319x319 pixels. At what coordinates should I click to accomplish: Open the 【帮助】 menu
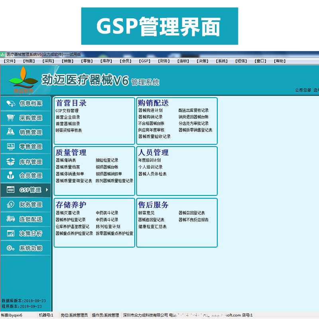coord(280,61)
